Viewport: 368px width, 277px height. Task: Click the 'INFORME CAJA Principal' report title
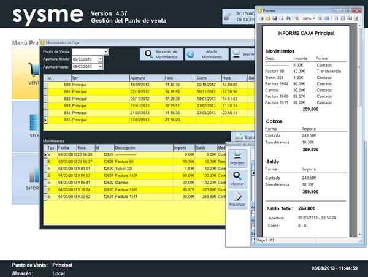click(x=306, y=33)
